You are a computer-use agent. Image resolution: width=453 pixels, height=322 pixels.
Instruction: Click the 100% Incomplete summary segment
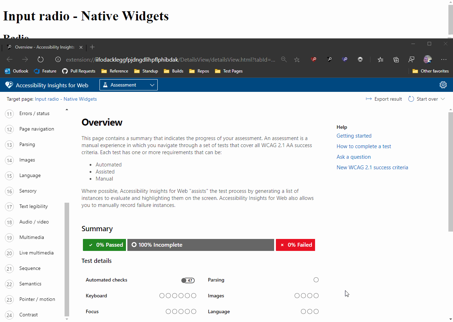point(201,245)
